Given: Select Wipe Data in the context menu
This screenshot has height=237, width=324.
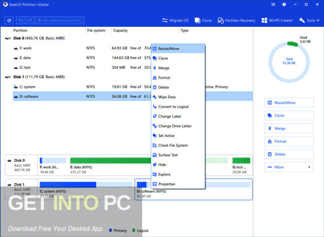Looking at the screenshot, I should pyautogui.click(x=178, y=97).
